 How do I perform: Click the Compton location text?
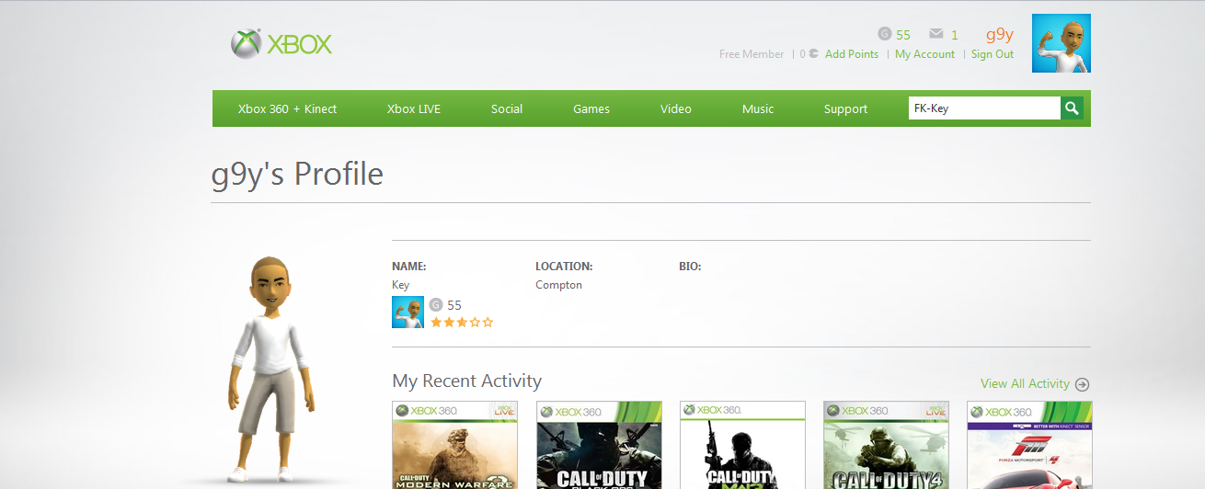pyautogui.click(x=558, y=285)
